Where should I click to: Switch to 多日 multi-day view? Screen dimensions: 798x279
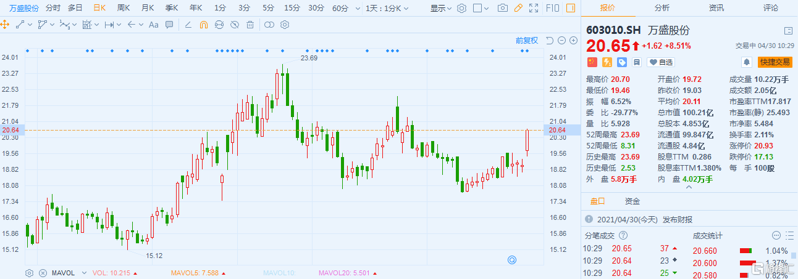point(75,8)
